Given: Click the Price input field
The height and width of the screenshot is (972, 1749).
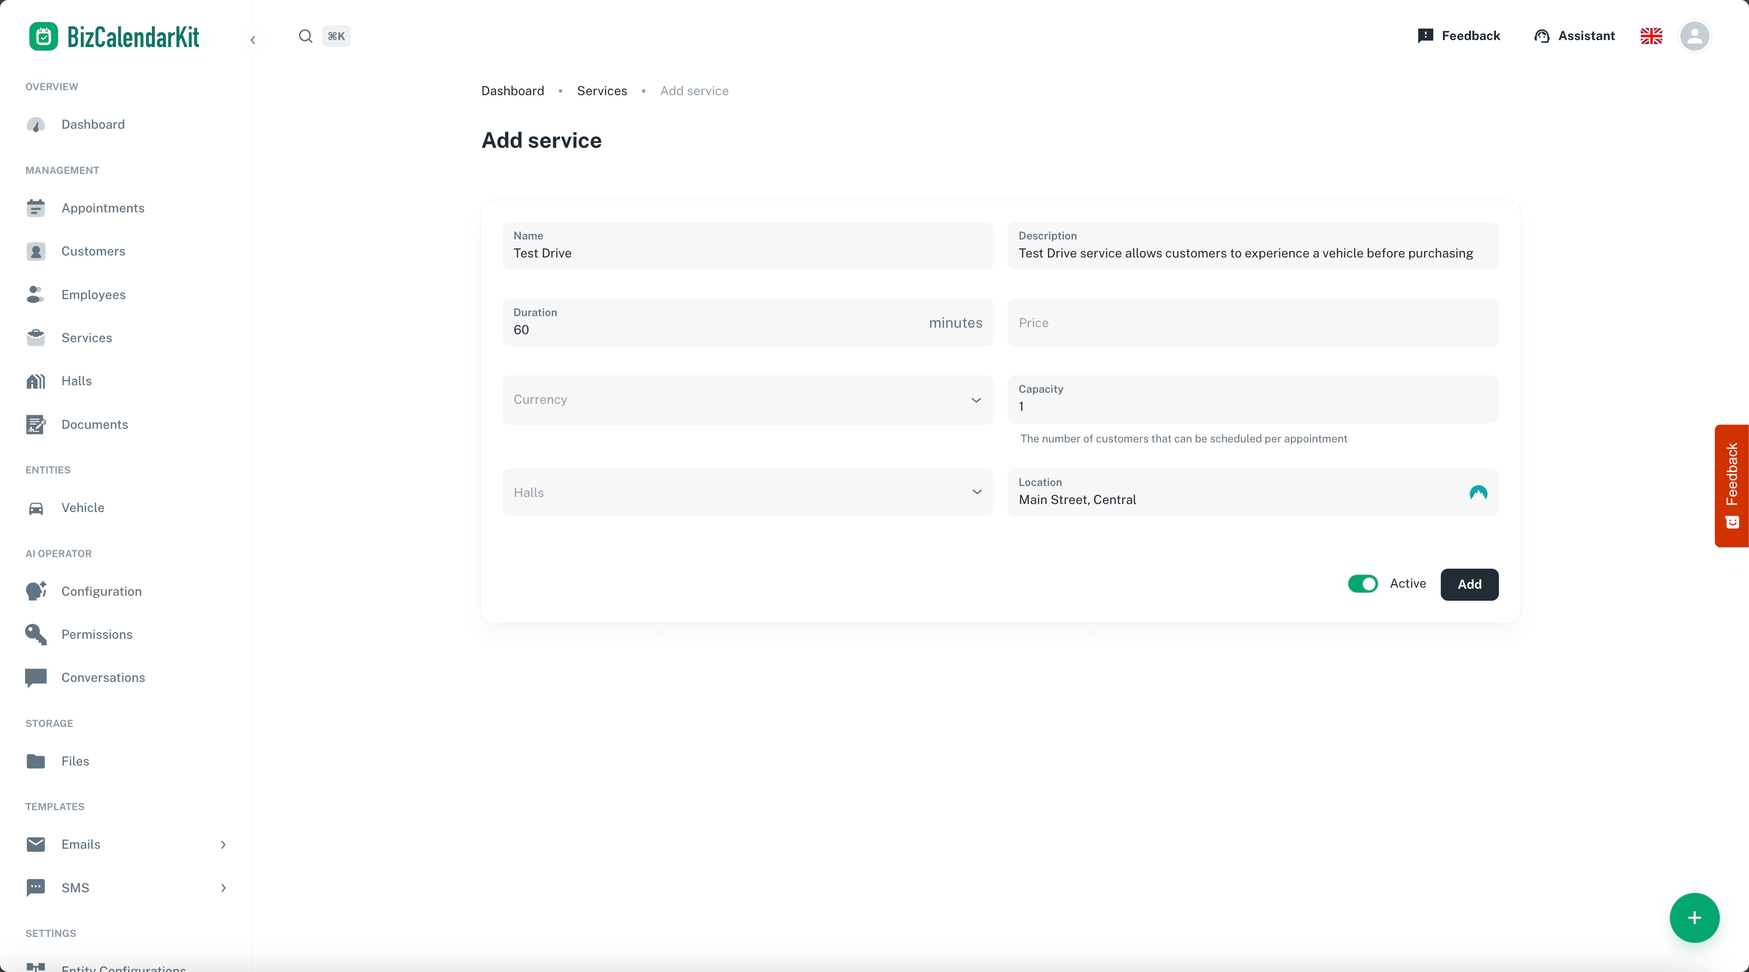Looking at the screenshot, I should (x=1252, y=323).
